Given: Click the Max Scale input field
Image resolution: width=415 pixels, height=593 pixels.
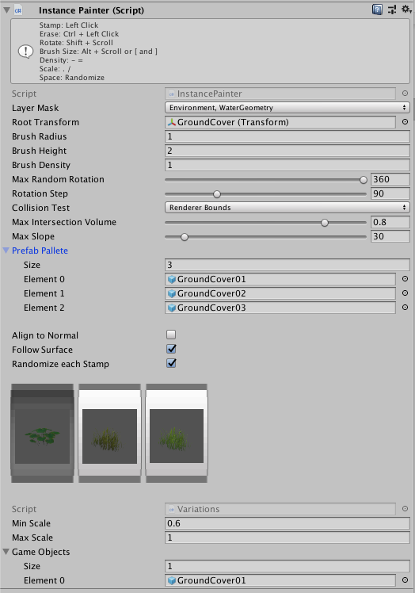Looking at the screenshot, I should click(287, 538).
